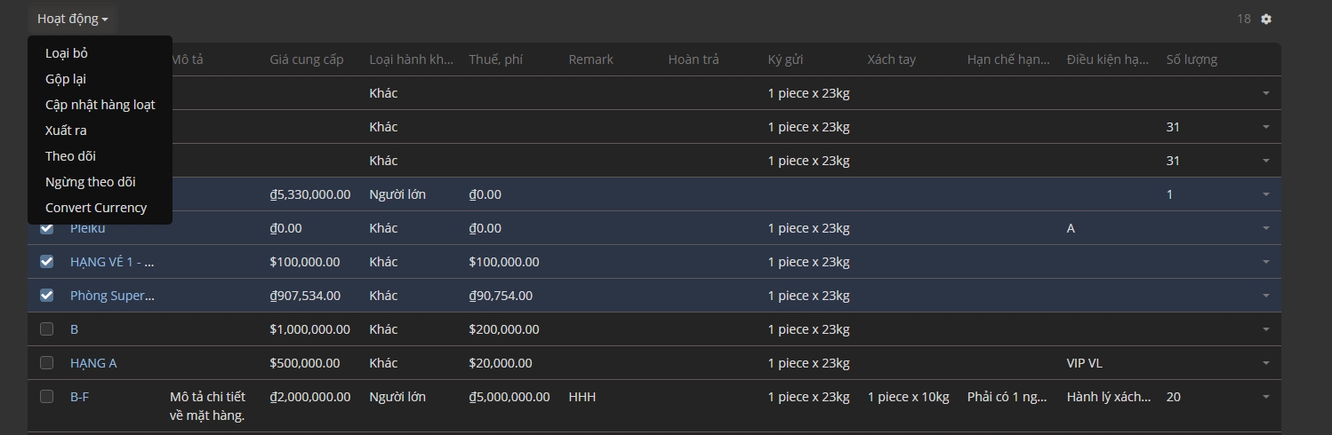Click the Hoạt động dropdown button
Image resolution: width=1332 pixels, height=435 pixels.
coord(72,19)
